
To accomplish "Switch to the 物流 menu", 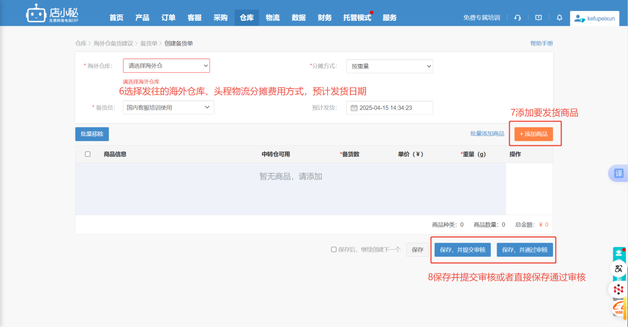I will pyautogui.click(x=272, y=18).
